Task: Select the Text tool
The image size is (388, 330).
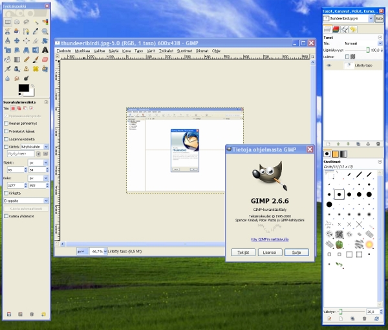Action: point(45,50)
